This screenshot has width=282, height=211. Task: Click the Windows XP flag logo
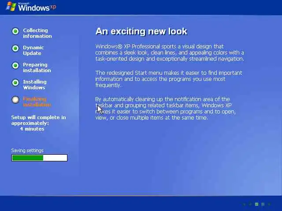(11, 7)
